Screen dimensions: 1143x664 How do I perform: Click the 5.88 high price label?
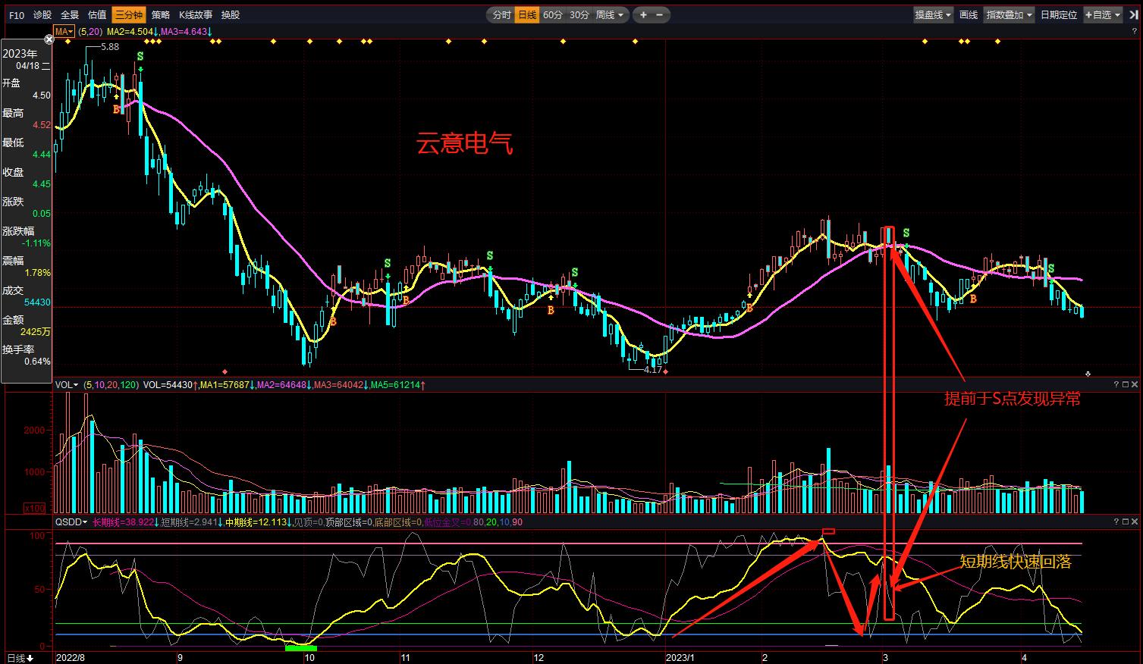pyautogui.click(x=110, y=47)
